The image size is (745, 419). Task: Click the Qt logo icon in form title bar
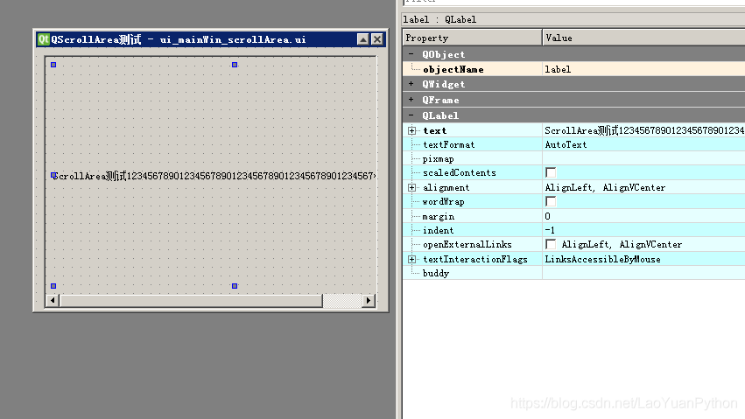[x=43, y=39]
